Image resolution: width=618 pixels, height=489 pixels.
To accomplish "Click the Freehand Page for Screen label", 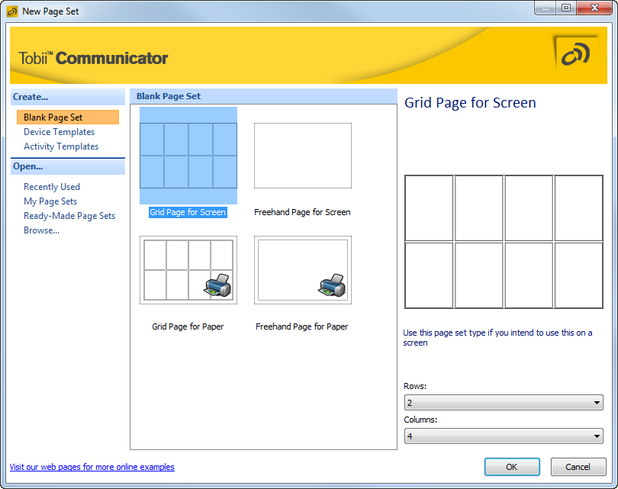I will click(x=302, y=212).
